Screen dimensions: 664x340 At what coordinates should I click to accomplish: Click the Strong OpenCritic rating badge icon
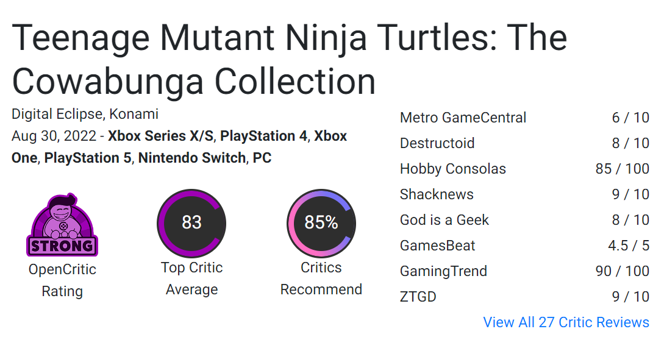coord(62,225)
